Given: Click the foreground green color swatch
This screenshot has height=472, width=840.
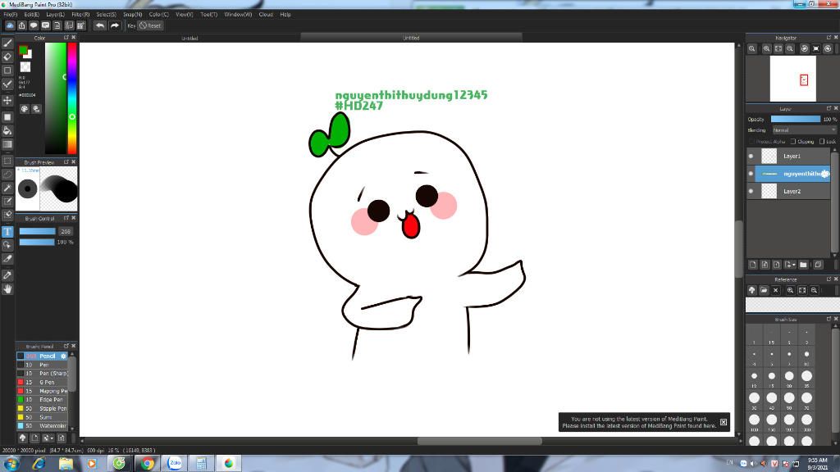Looking at the screenshot, I should (23, 50).
